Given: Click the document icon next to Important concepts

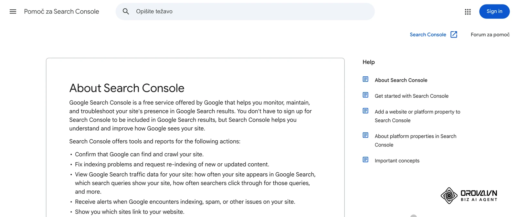Looking at the screenshot, I should 365,160.
